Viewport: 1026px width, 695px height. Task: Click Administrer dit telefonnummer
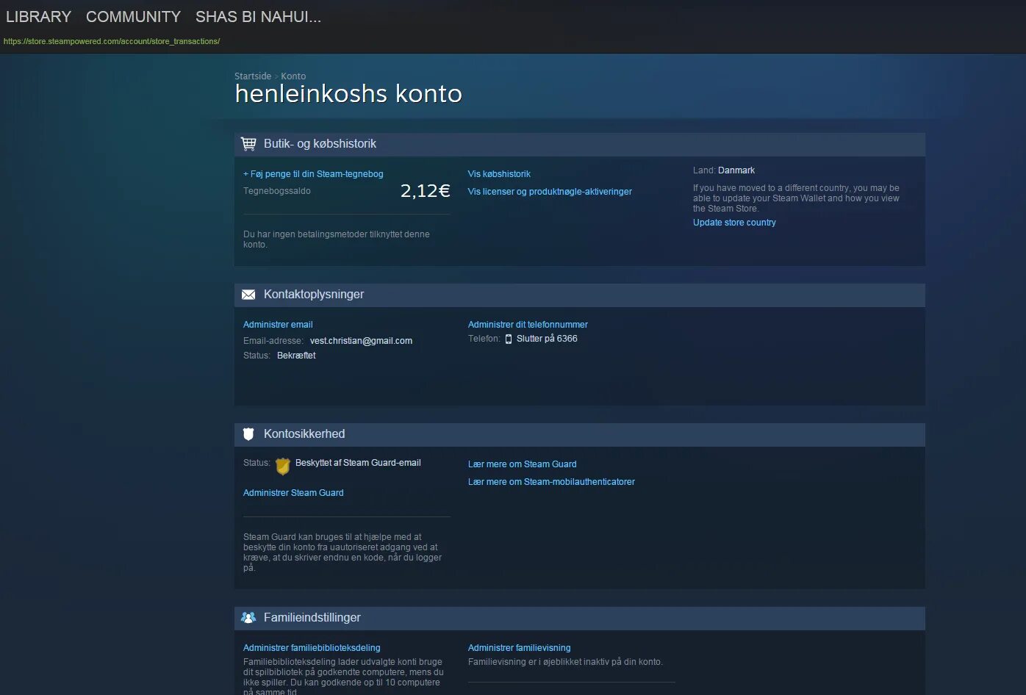coord(528,325)
